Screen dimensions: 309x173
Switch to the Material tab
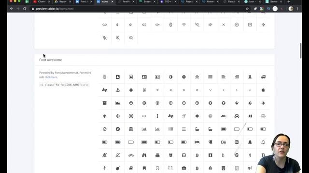coord(211,2)
